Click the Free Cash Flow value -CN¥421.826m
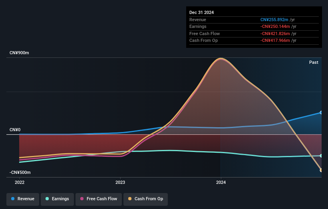The image size is (328, 209). click(275, 34)
